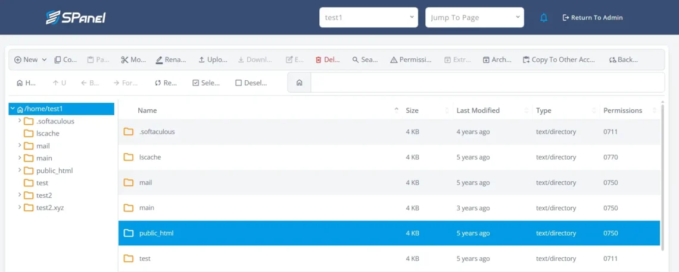
Task: Click the red Delete toolbar button
Action: coord(328,59)
